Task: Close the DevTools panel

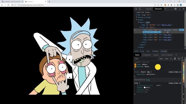Action: 183,9
